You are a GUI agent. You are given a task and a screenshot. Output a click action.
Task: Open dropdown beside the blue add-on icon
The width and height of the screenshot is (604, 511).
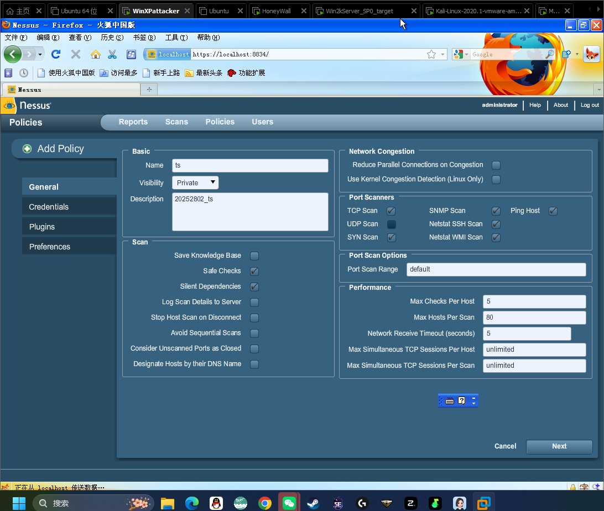(577, 54)
